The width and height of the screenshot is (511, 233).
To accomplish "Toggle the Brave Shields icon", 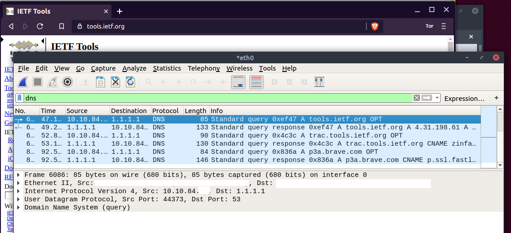I will coord(375,26).
